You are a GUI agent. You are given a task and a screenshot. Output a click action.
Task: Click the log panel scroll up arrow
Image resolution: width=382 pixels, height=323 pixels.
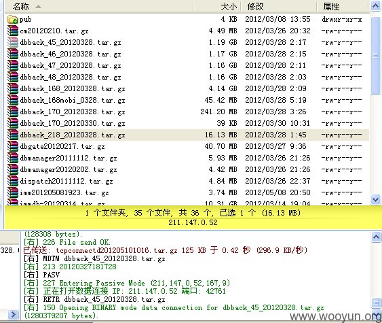tap(376, 237)
